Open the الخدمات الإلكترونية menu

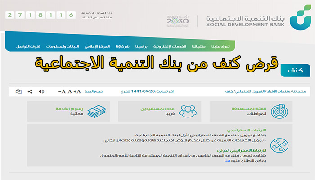click(x=170, y=46)
